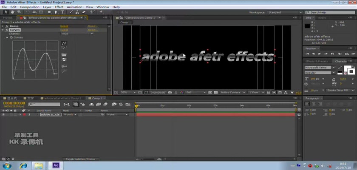Open the Workspace Standard dropdown
Screen dimensions: 357x170
[x=285, y=12]
